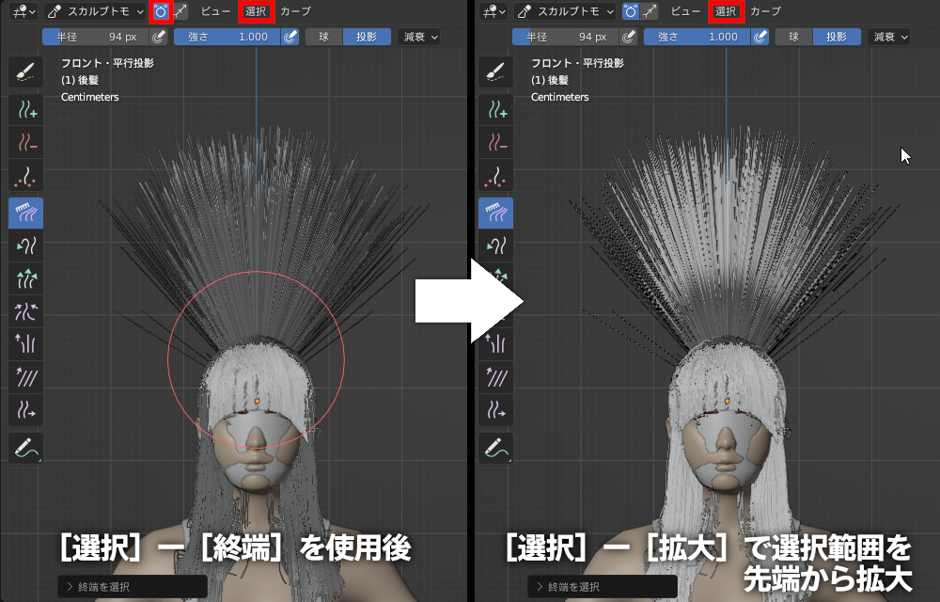Select the Snake Hook brush

pos(25,246)
